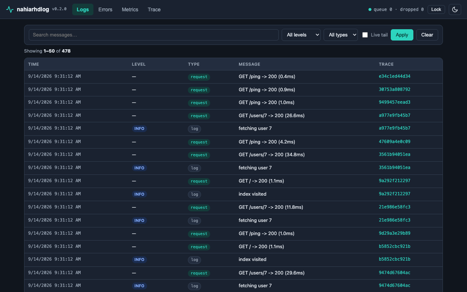Open the All types dropdown
This screenshot has height=292, width=467.
[x=341, y=35]
